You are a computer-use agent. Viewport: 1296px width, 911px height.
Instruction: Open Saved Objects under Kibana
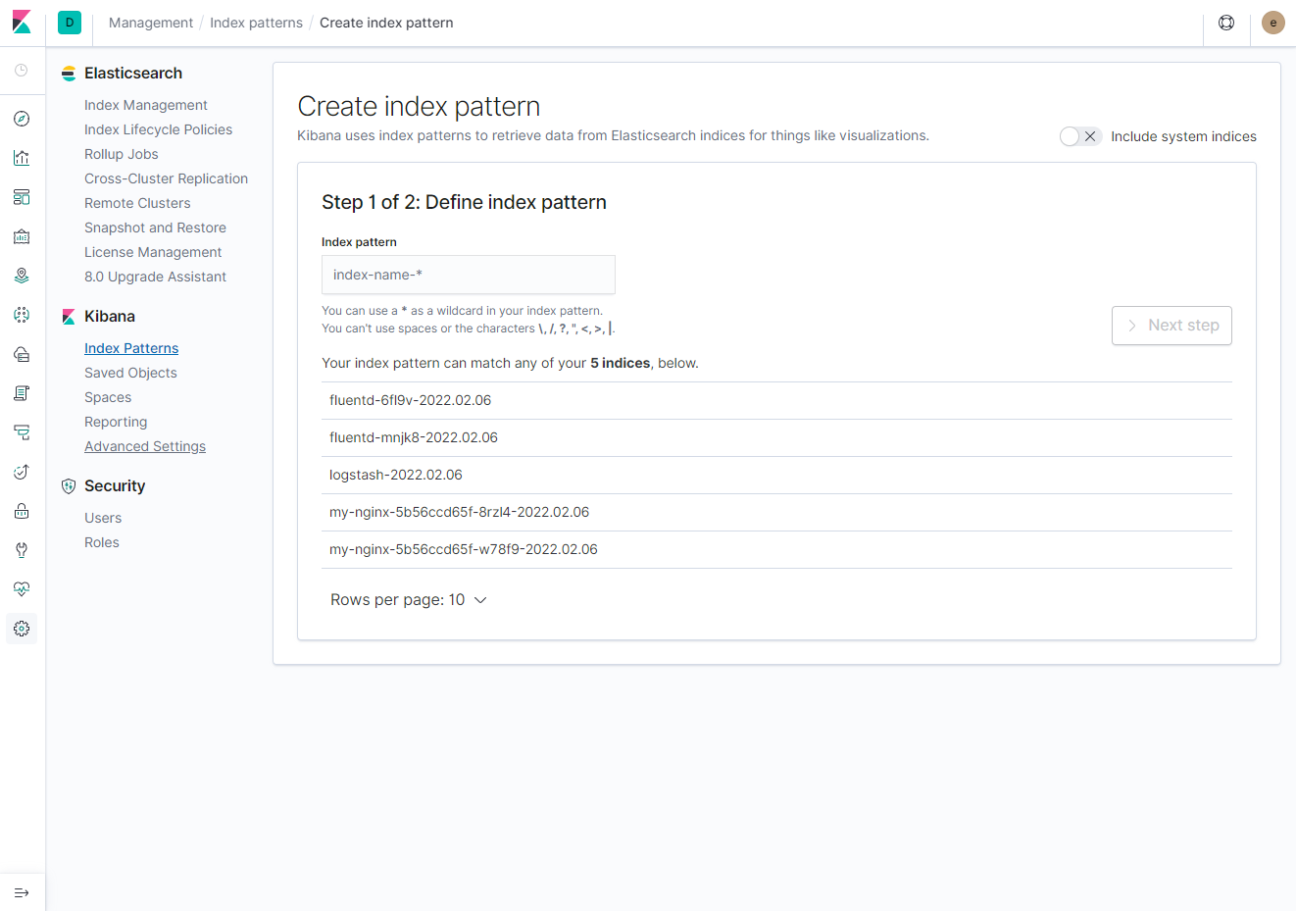130,373
